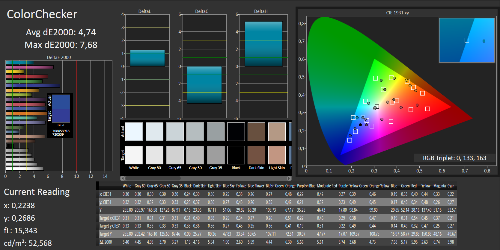Click the Yellow Green column header
The height and width of the screenshot is (250, 500).
coord(358,186)
